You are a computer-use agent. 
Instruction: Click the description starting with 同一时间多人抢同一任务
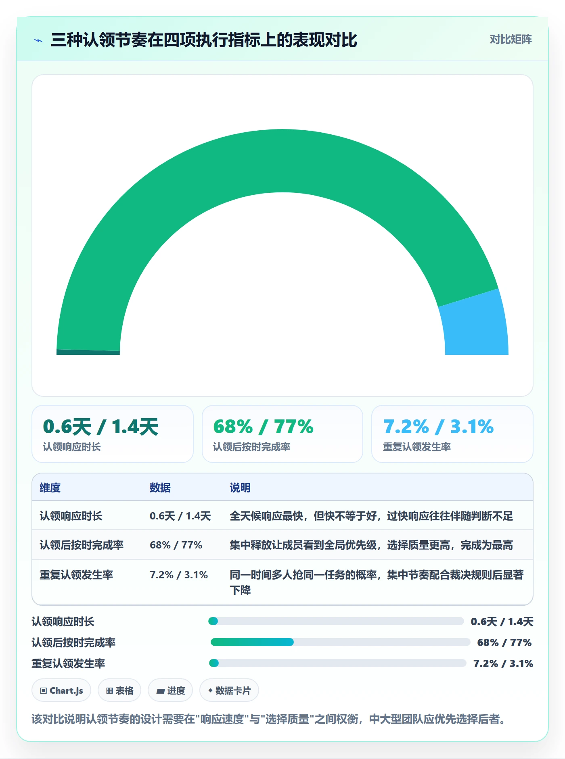click(377, 582)
